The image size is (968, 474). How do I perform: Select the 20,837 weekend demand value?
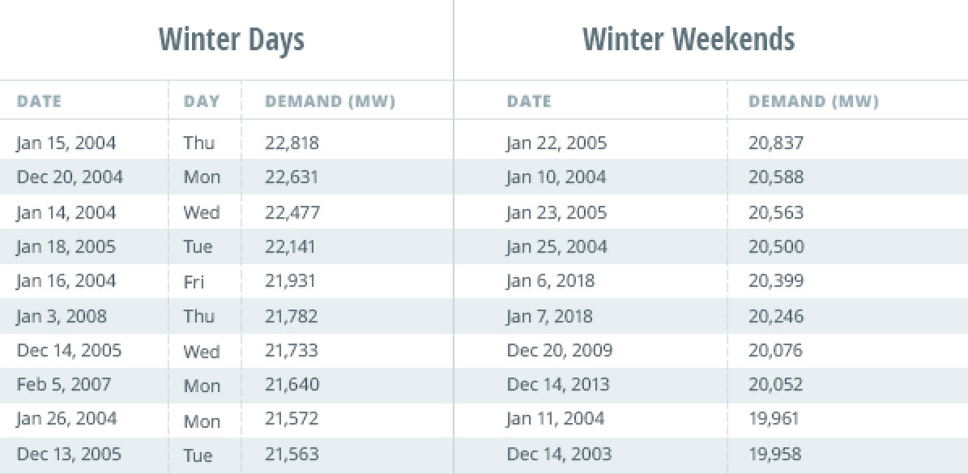[776, 143]
